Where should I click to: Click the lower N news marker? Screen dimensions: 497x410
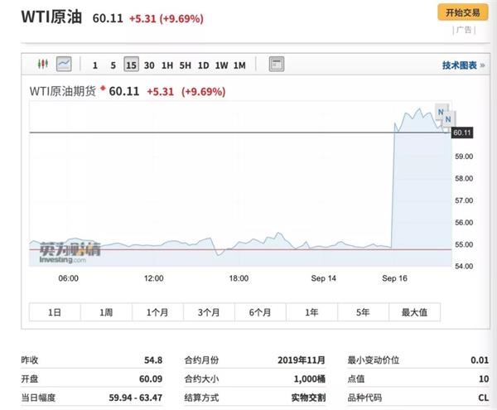(x=448, y=119)
